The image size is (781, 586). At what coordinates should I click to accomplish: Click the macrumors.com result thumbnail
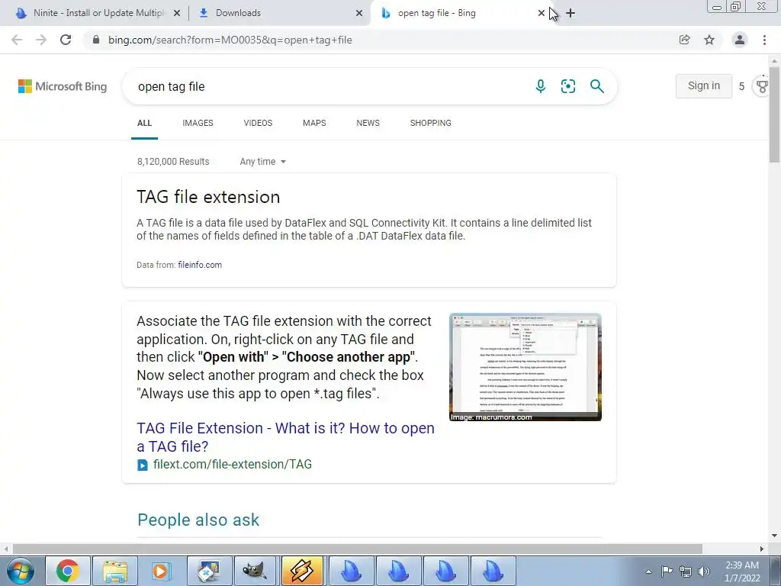tap(525, 367)
